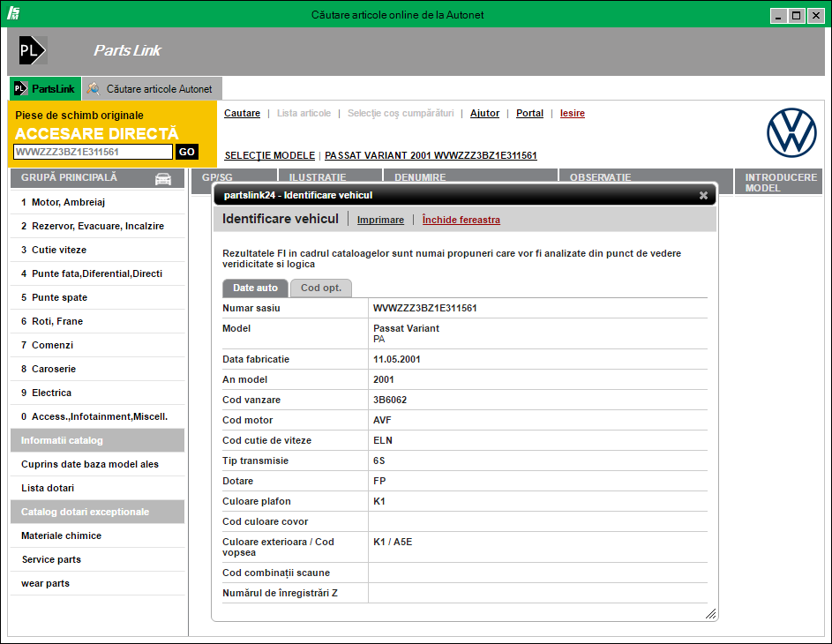This screenshot has width=832, height=644.
Task: Open the Cautare link
Action: point(242,113)
